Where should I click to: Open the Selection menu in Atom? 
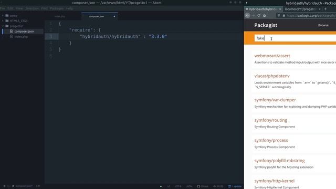31,8
